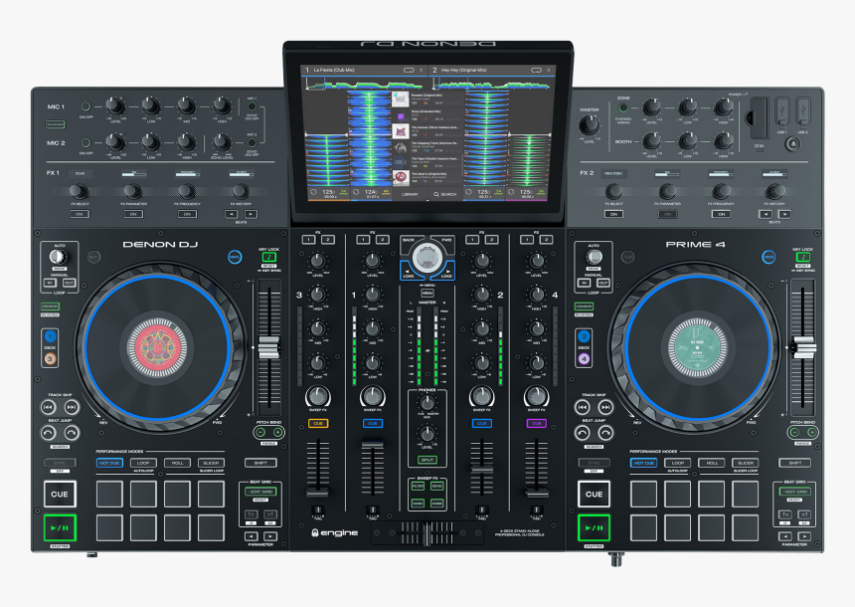Image resolution: width=855 pixels, height=607 pixels.
Task: Turn on the MIC 1 On/Off button
Action: point(85,106)
